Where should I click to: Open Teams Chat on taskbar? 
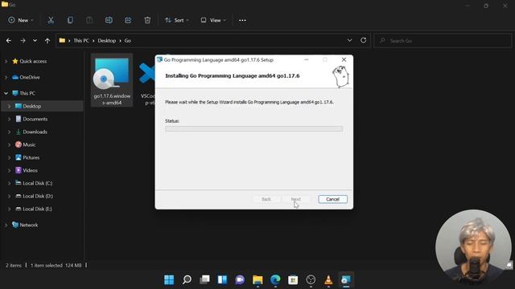[240, 279]
